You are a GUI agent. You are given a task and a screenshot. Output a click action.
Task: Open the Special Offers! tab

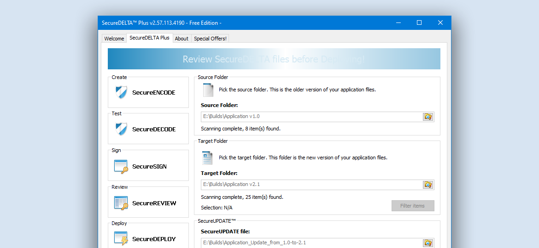coord(210,39)
